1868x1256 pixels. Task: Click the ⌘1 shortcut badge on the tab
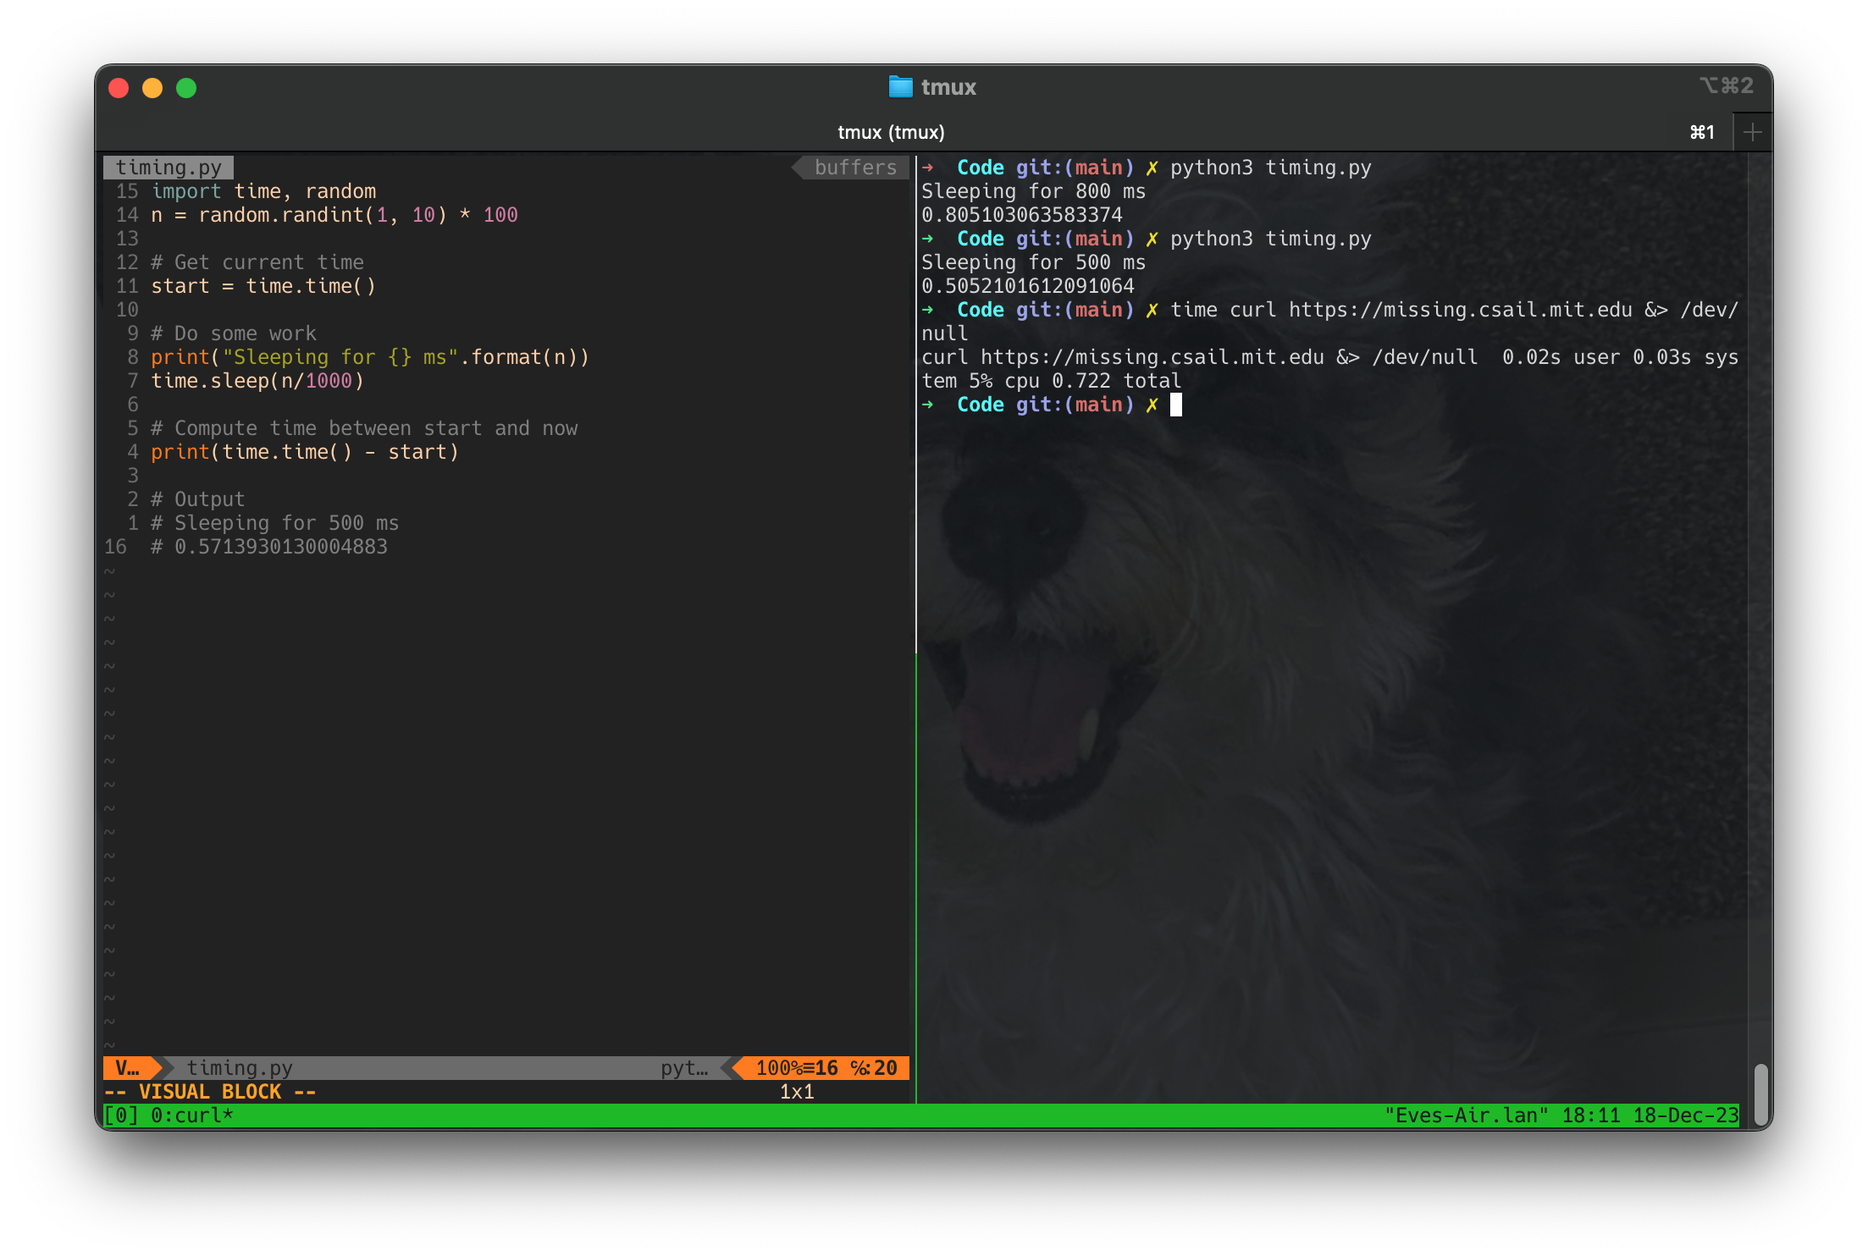(x=1700, y=132)
